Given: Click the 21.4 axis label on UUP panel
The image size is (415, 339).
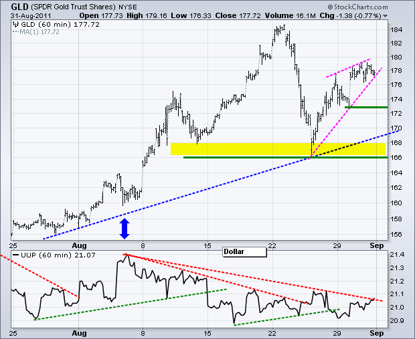Looking at the screenshot, I should [x=397, y=255].
